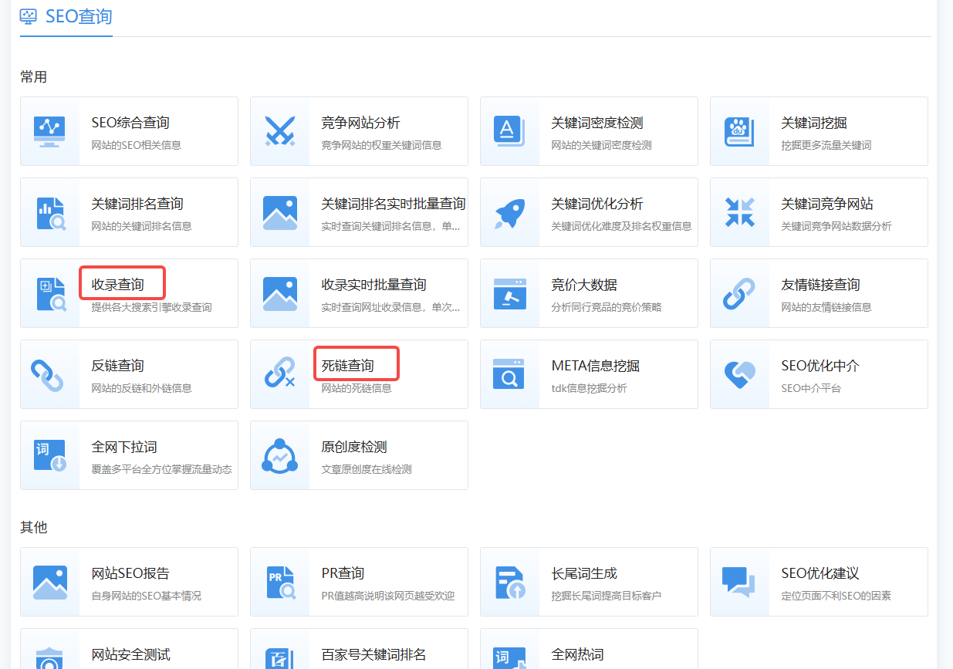
Task: Click the 网站SEO报告 image thumbnail
Action: pos(49,582)
